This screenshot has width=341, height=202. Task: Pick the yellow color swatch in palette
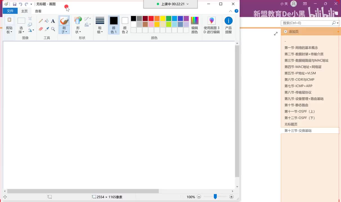click(x=163, y=19)
